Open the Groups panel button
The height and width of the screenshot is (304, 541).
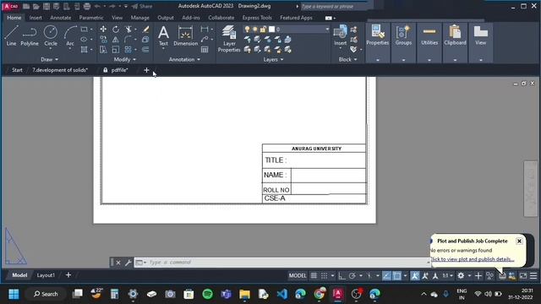click(x=403, y=42)
